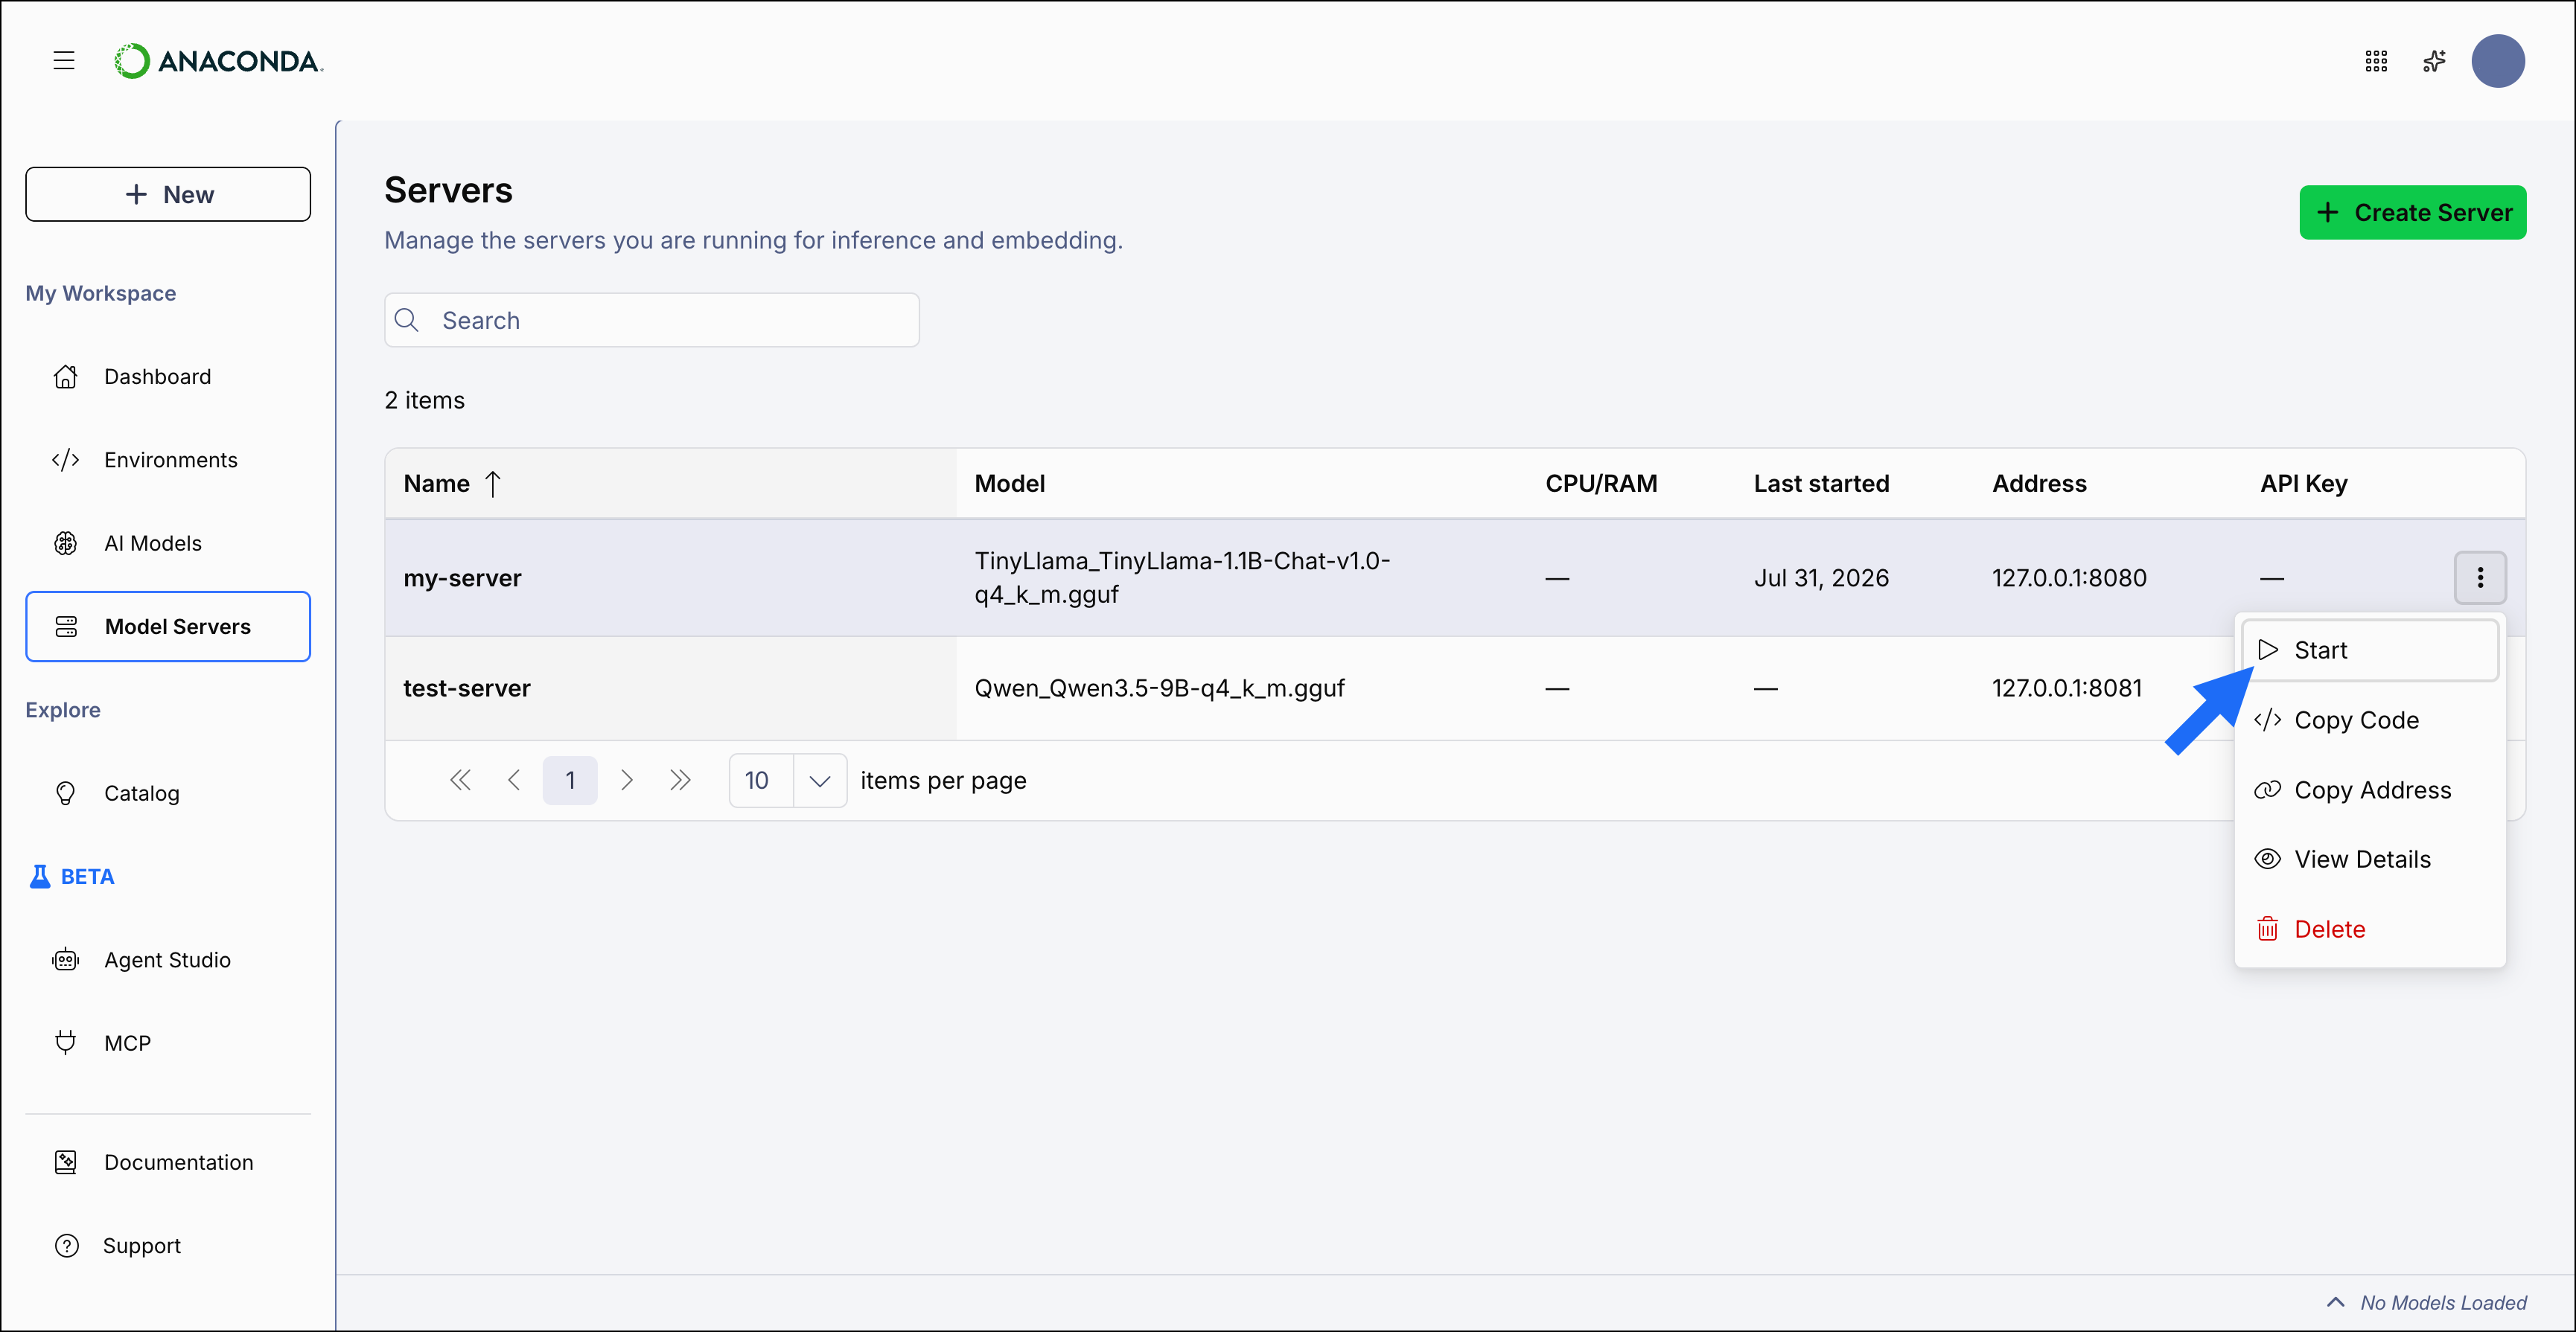Sort by Name column header
2576x1332 pixels.
coord(670,484)
